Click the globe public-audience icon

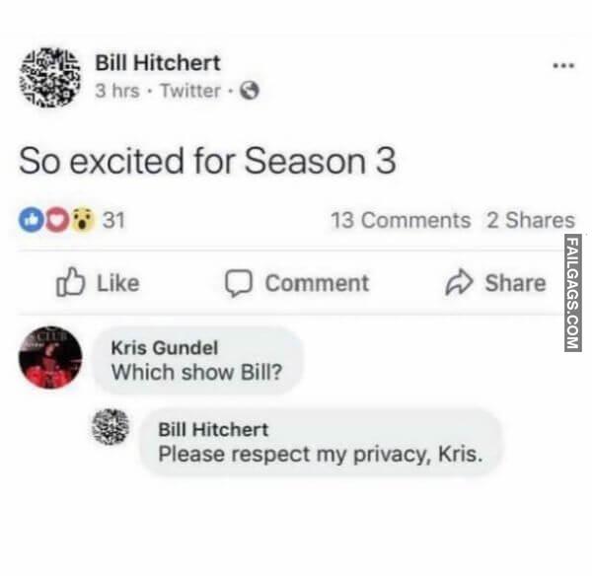250,91
